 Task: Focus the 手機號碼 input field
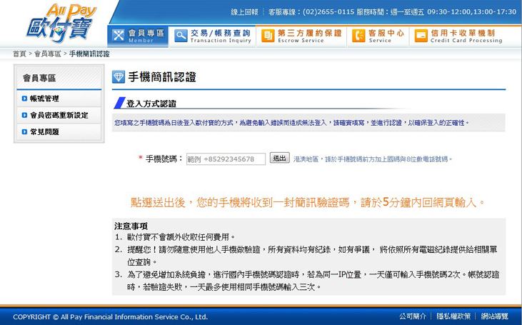225,159
